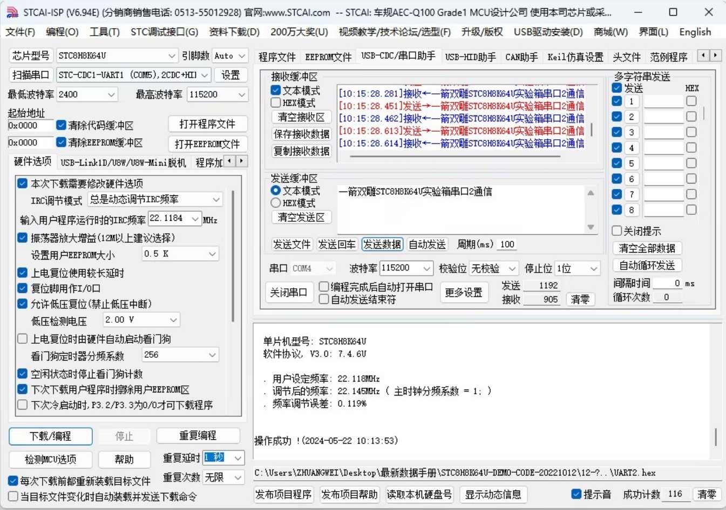Screen dimensions: 726x510
Task: Click the 读取本机硬盘号 button
Action: (x=419, y=494)
